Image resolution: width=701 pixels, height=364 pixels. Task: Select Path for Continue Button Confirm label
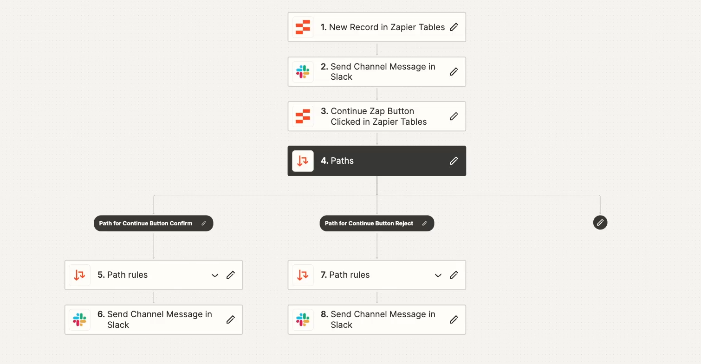click(x=146, y=224)
